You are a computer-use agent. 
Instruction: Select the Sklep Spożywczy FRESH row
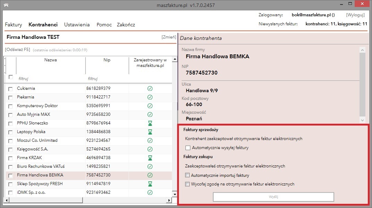click(x=89, y=184)
